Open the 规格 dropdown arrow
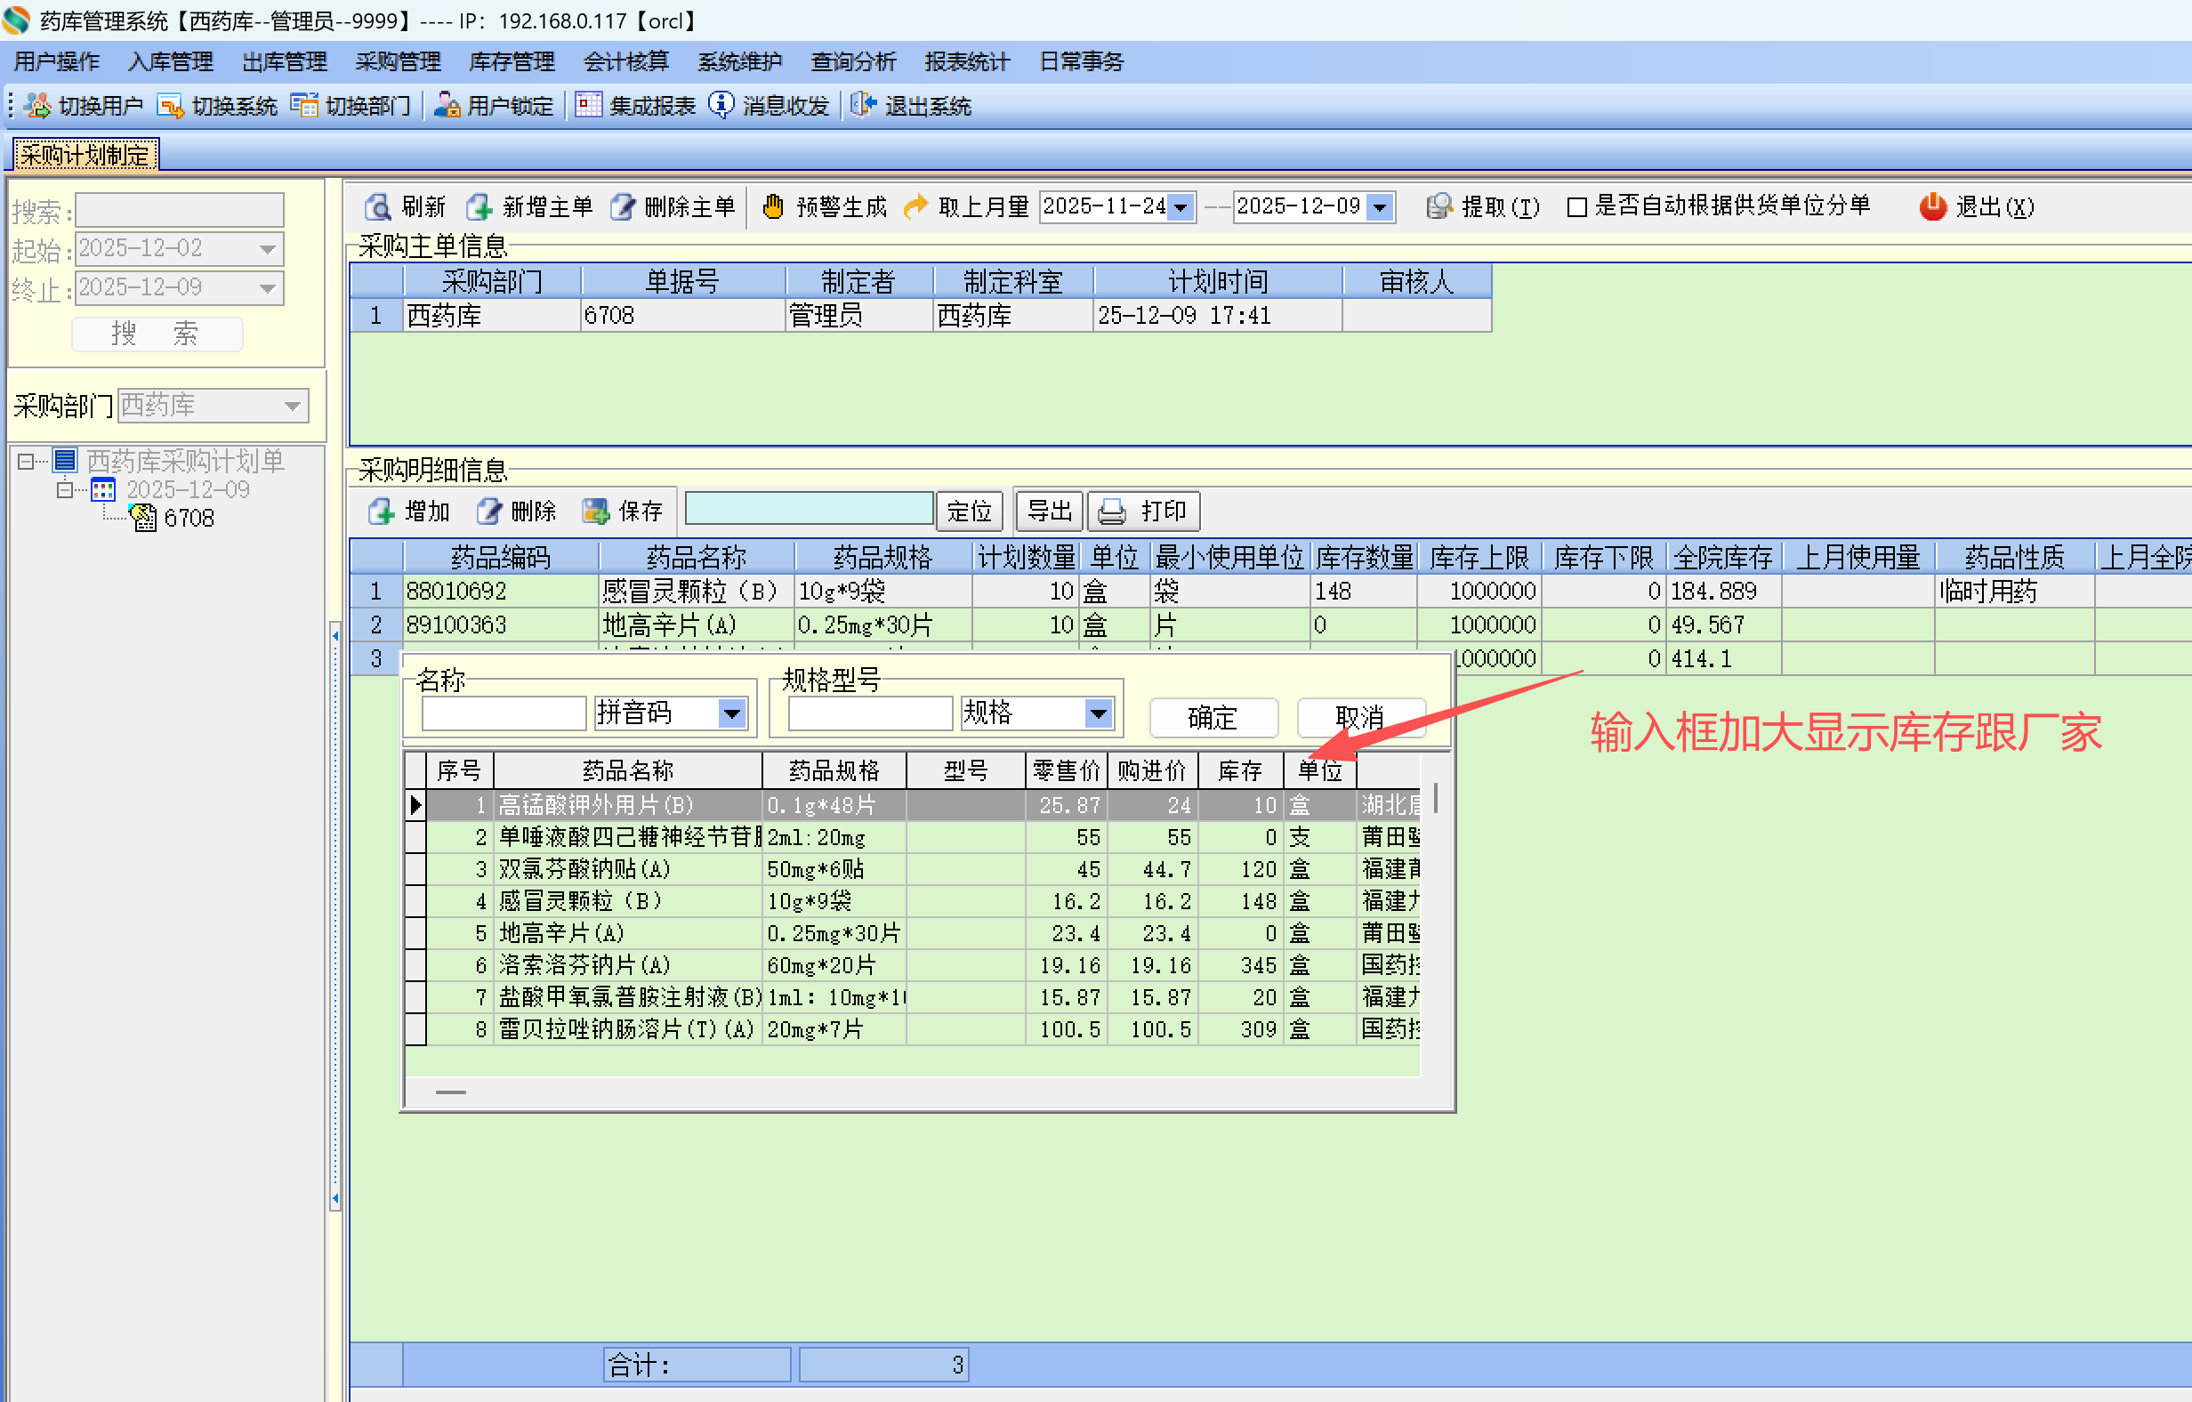Screen dimensions: 2192x1402 [1099, 713]
